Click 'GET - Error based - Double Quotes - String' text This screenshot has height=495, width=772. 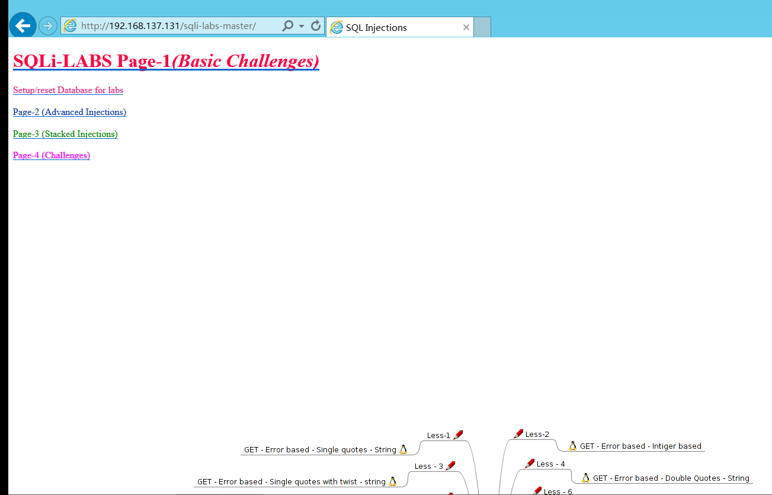tap(671, 478)
